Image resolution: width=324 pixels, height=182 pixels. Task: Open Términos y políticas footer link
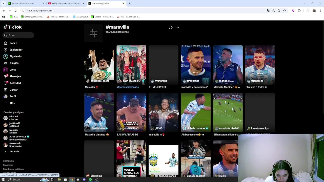coord(13,169)
